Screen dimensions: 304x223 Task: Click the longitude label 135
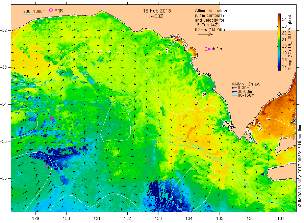coord(220,219)
